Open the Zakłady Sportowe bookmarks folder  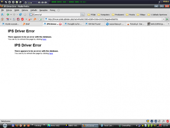pyautogui.click(x=157, y=15)
